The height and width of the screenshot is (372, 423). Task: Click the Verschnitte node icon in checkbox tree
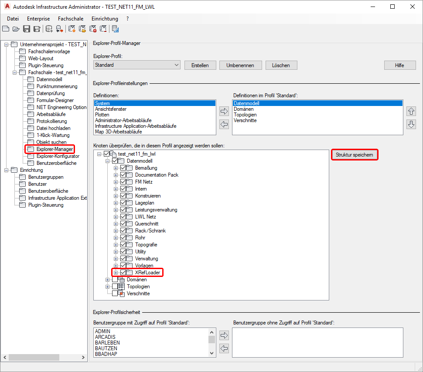[122, 294]
